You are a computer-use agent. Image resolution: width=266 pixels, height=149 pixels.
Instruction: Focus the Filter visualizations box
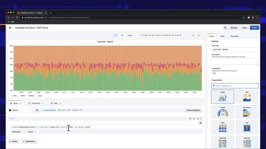coord(234,86)
